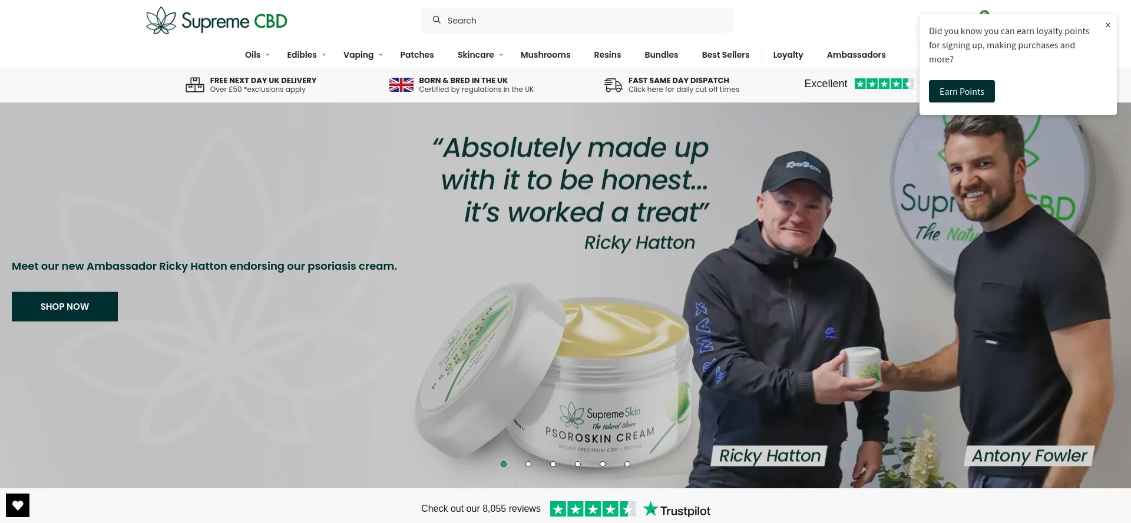This screenshot has width=1131, height=523.
Task: Click the Supreme CBD leaf logo
Action: coord(161,21)
